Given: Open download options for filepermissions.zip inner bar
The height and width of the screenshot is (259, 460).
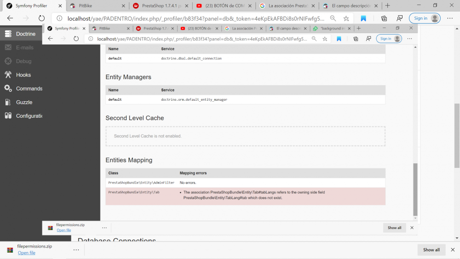Looking at the screenshot, I should coord(104,228).
